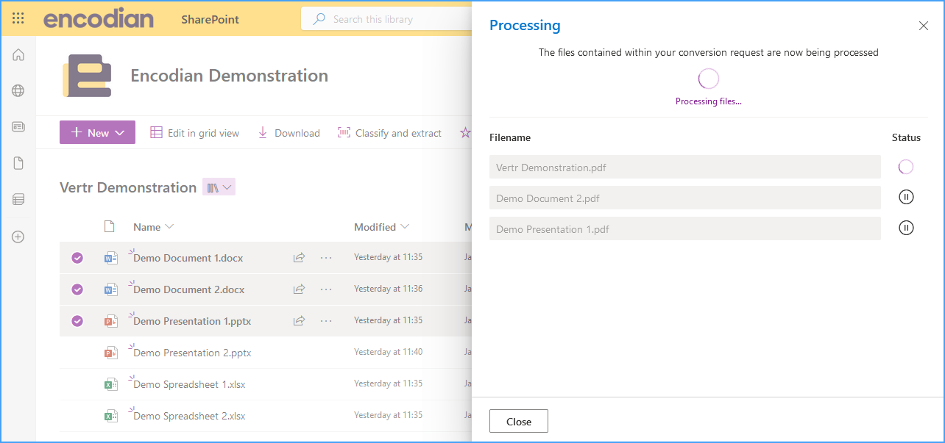Click the Filename column header
The height and width of the screenshot is (443, 945).
coord(510,137)
